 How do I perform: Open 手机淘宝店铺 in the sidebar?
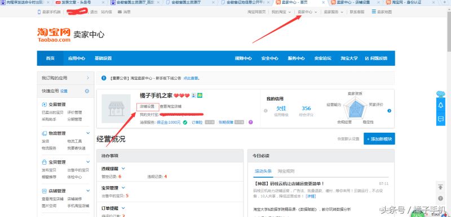pyautogui.click(x=78, y=206)
